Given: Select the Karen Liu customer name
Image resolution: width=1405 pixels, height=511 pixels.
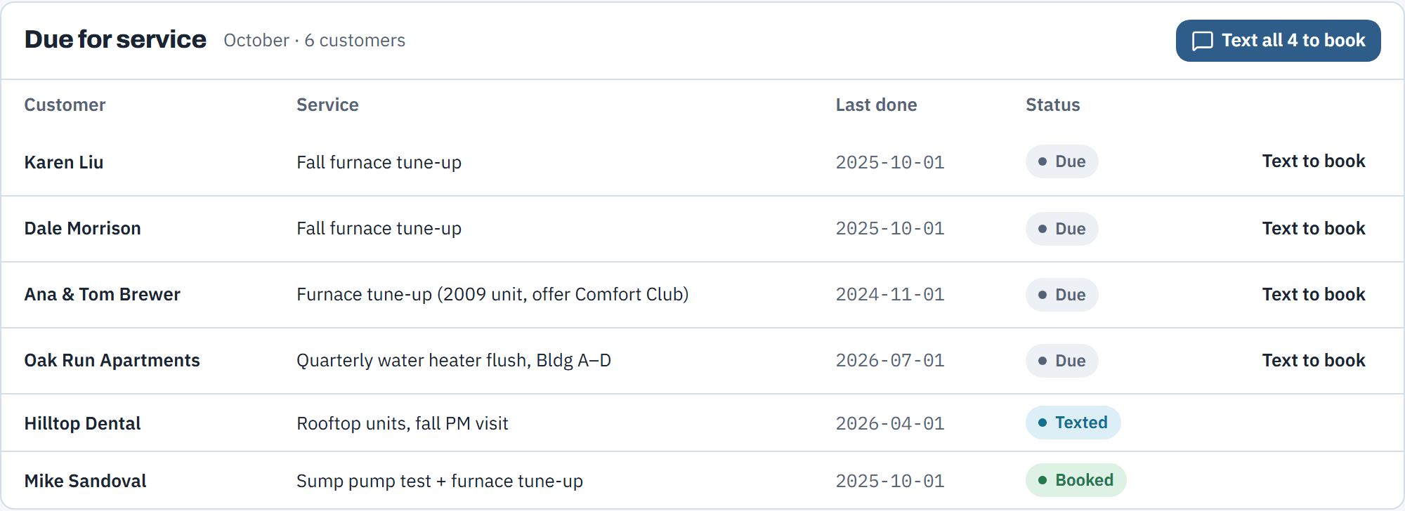Looking at the screenshot, I should [64, 163].
